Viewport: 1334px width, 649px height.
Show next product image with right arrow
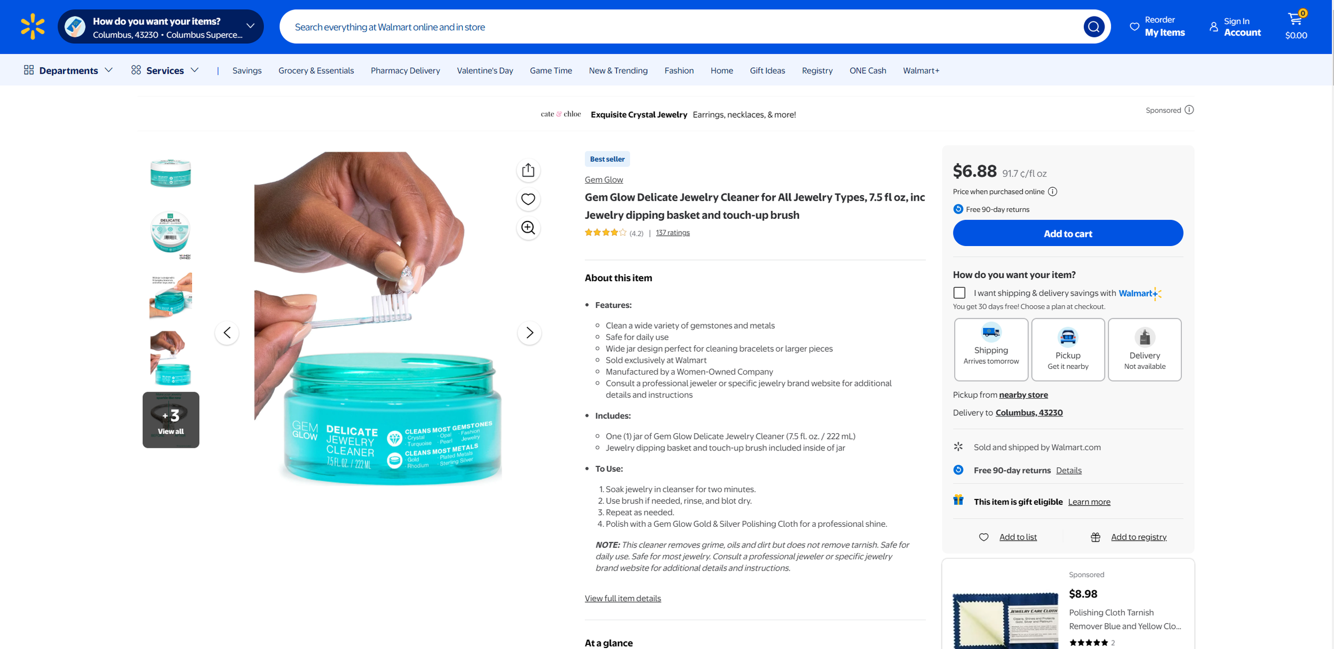click(529, 333)
